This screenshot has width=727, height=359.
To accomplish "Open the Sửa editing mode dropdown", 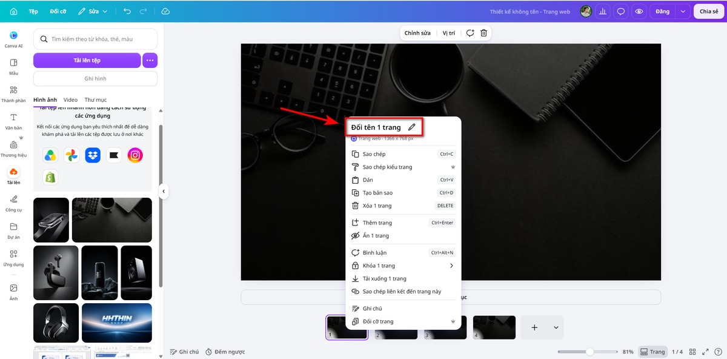I will click(93, 11).
